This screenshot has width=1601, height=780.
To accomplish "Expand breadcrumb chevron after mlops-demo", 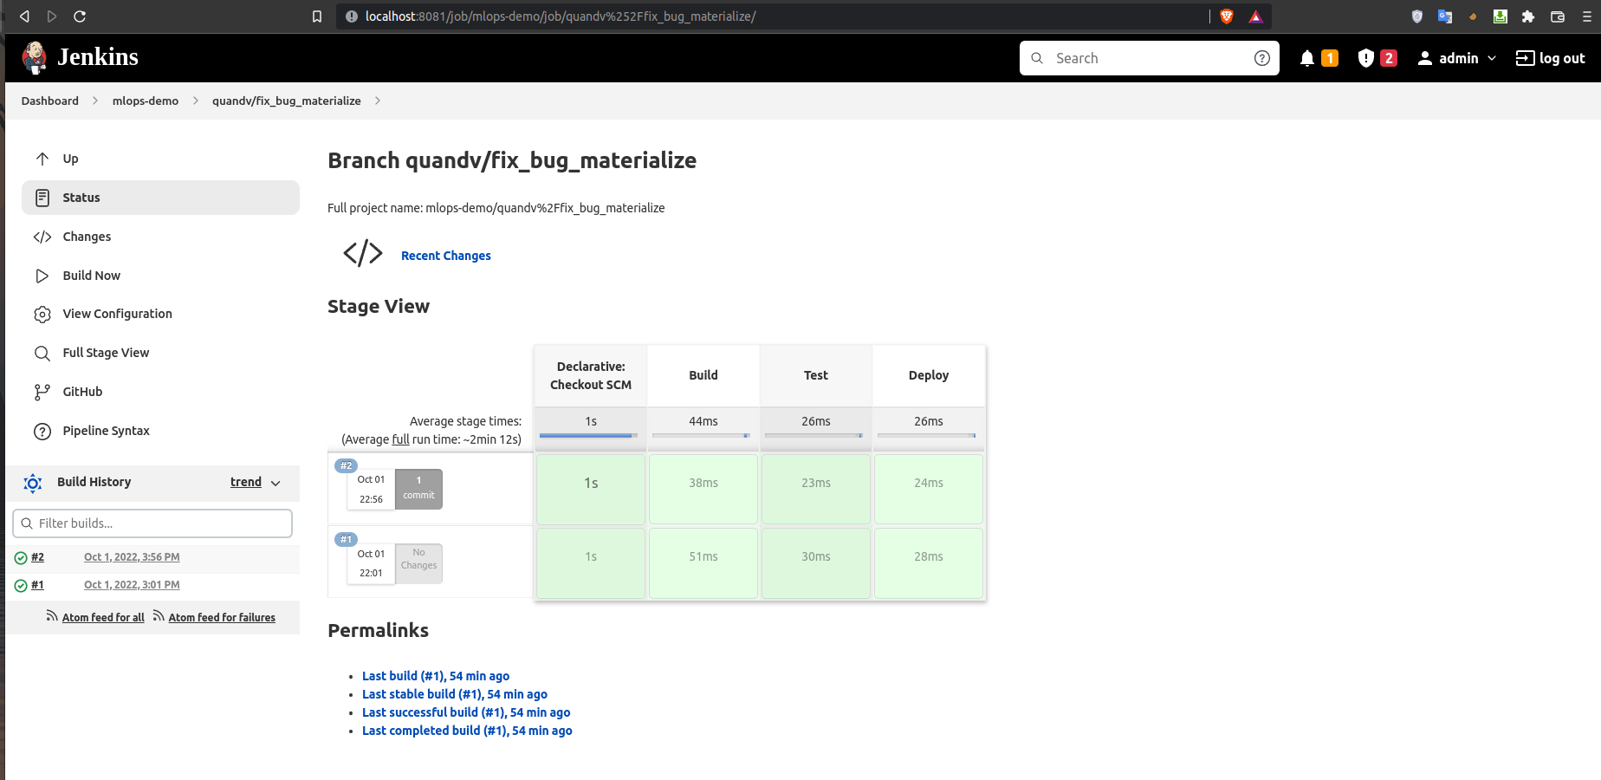I will click(x=196, y=101).
